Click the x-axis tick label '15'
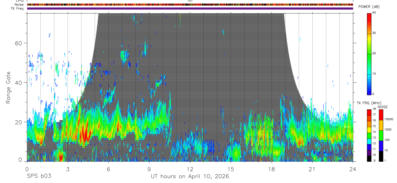The image size is (397, 183). point(231,169)
